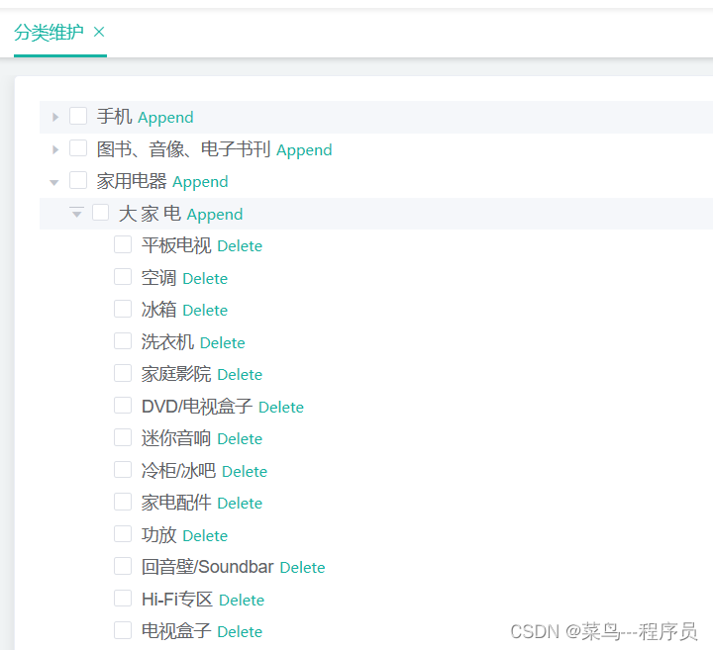Check the 家用电器 checkbox
This screenshot has height=650, width=713.
coord(78,180)
